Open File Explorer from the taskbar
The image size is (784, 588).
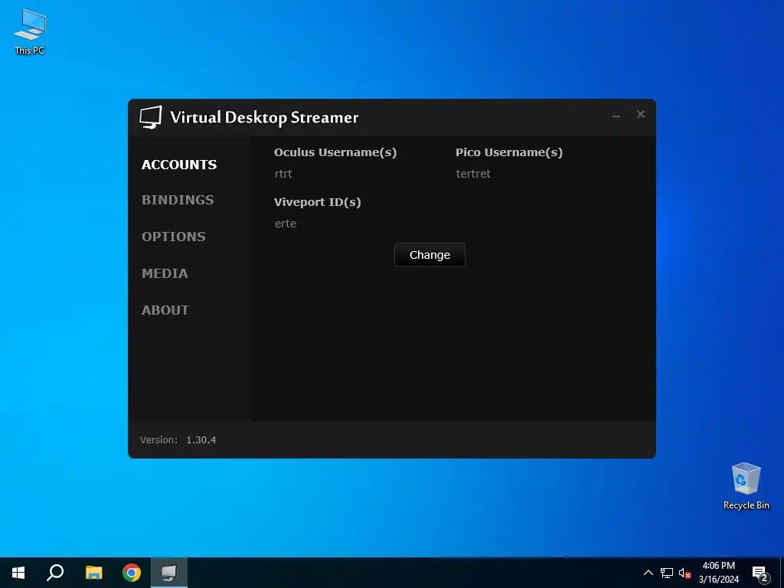point(93,573)
